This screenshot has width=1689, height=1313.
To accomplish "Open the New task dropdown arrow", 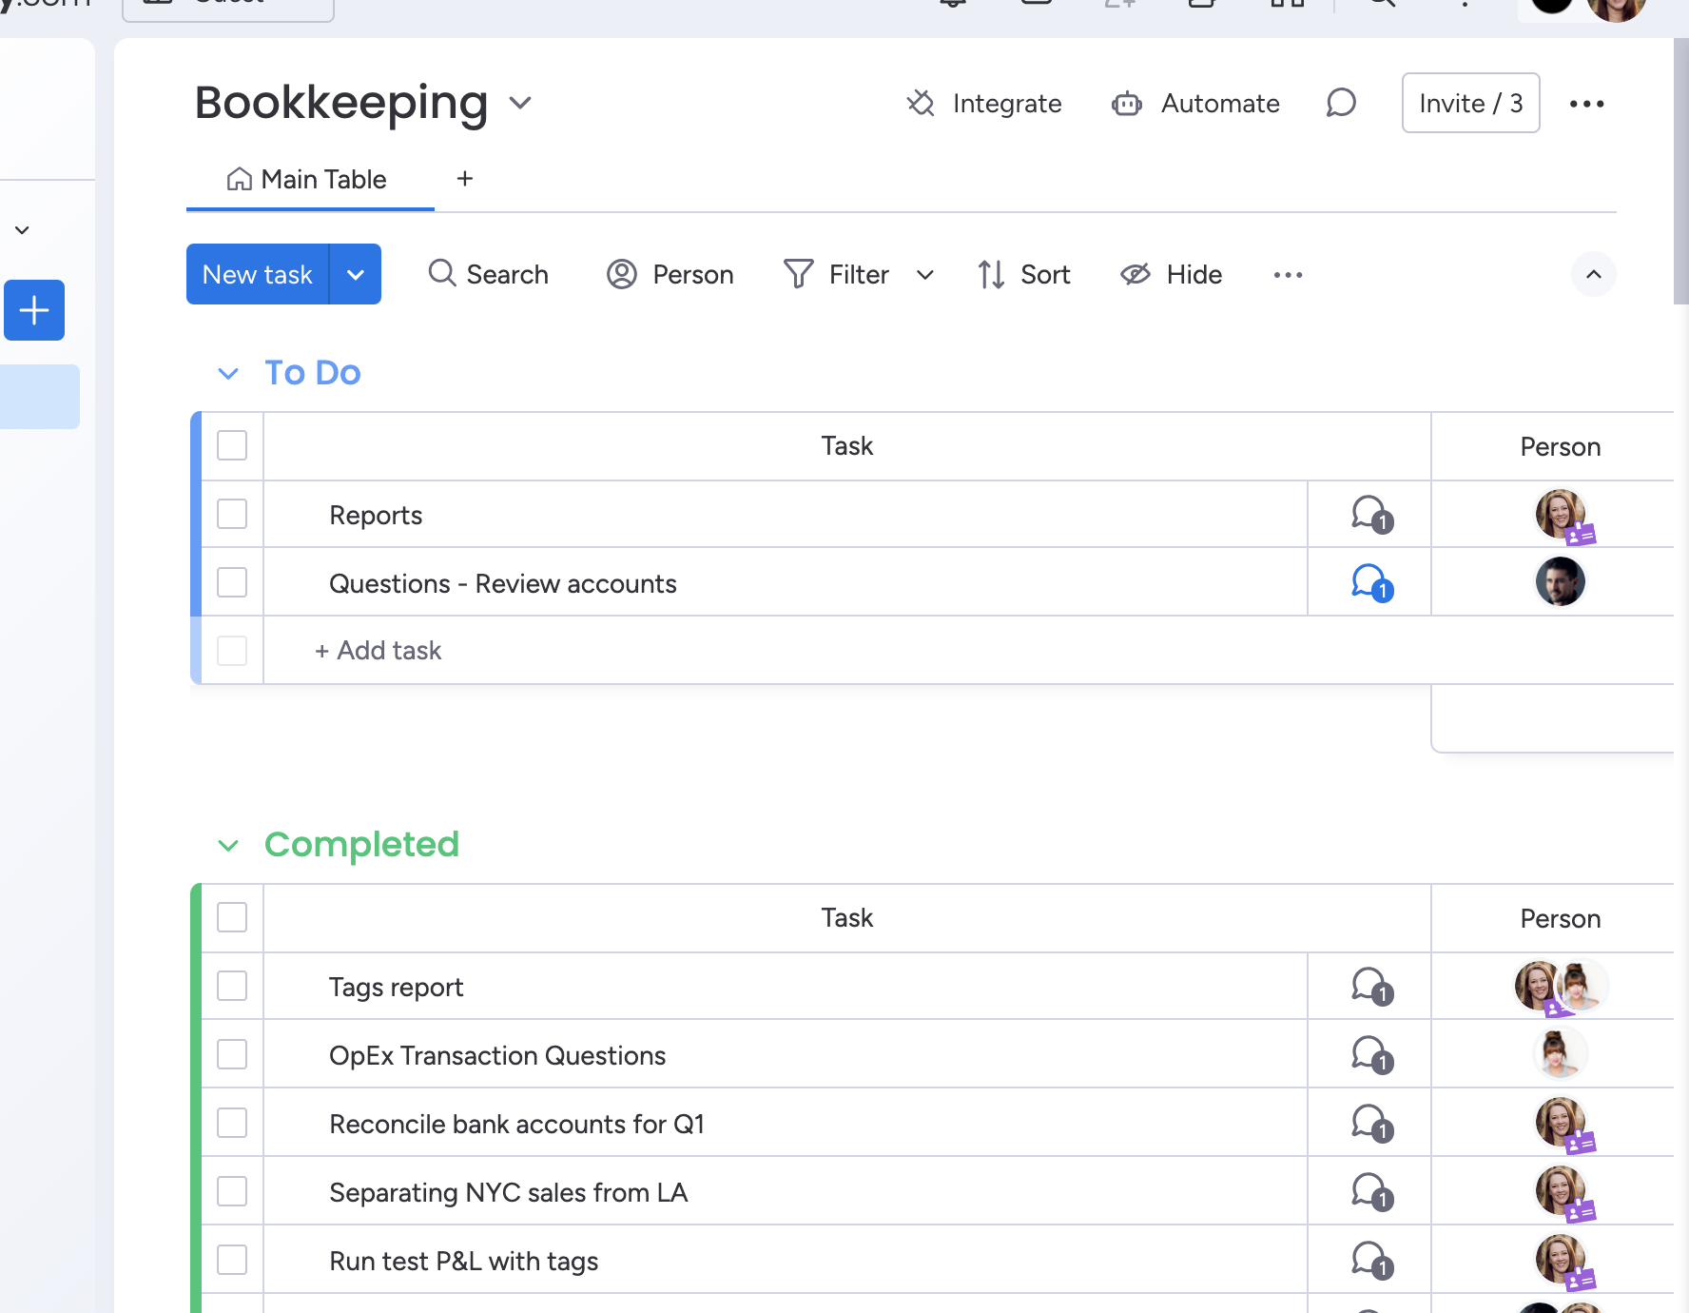I will (x=356, y=274).
